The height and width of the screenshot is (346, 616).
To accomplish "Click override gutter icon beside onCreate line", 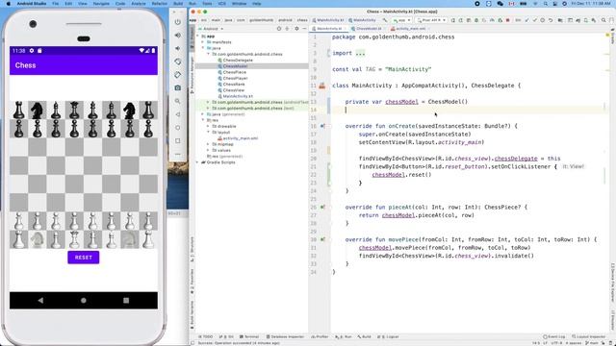I will pos(322,126).
